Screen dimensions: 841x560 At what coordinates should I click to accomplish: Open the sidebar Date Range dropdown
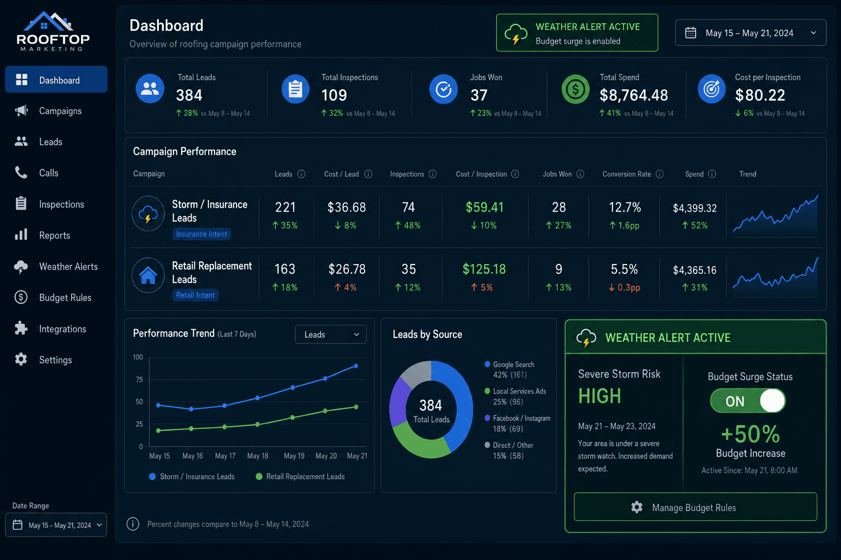click(56, 525)
